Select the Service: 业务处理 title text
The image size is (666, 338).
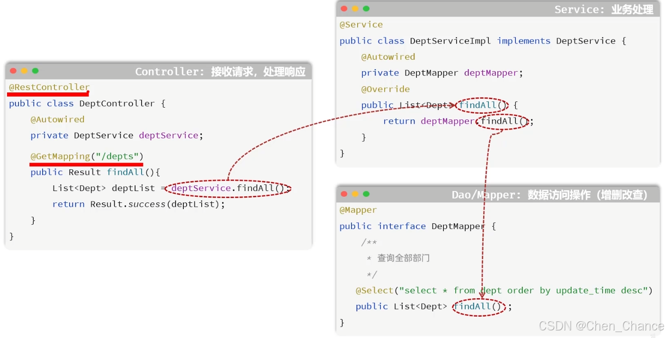604,9
